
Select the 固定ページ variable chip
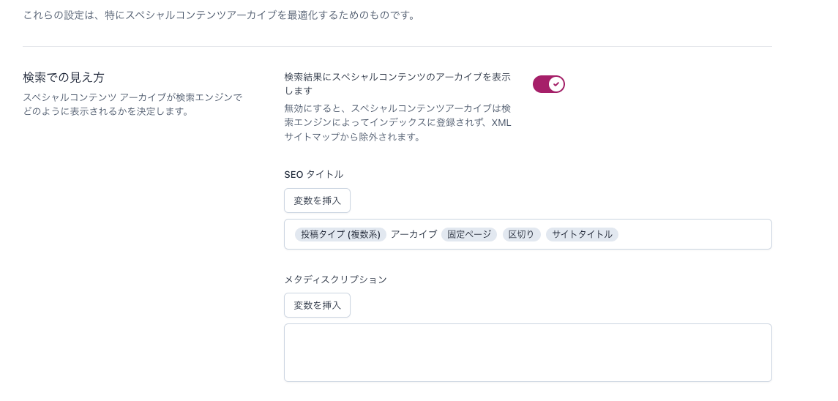point(468,234)
